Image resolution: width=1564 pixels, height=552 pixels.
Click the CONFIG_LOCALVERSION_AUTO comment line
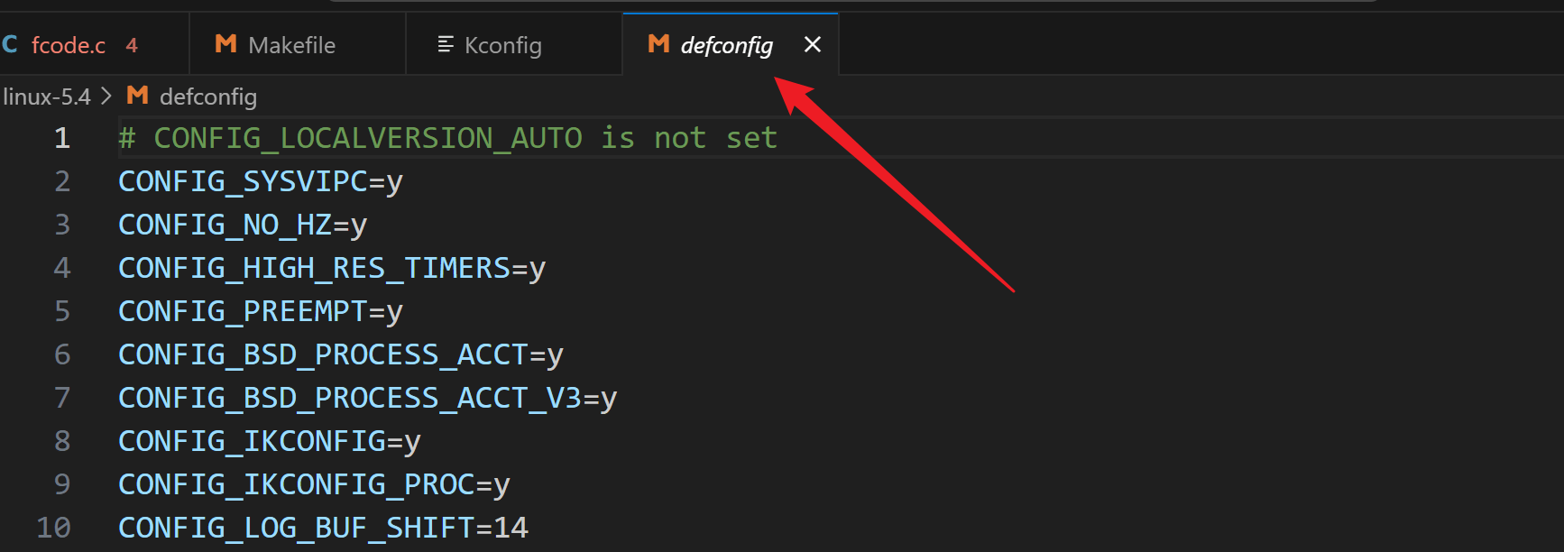tap(447, 138)
